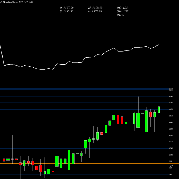Click the high value H: 1199.99
The height and width of the screenshot is (179, 179).
95,8
